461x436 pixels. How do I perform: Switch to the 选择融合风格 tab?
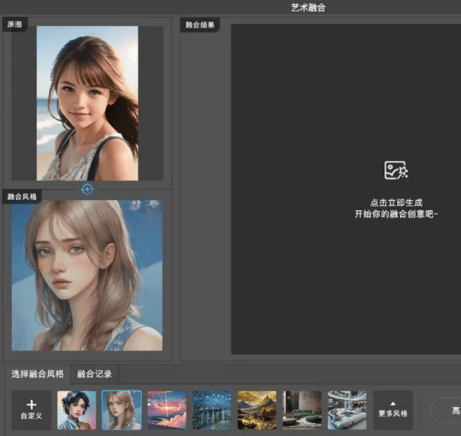tap(37, 374)
